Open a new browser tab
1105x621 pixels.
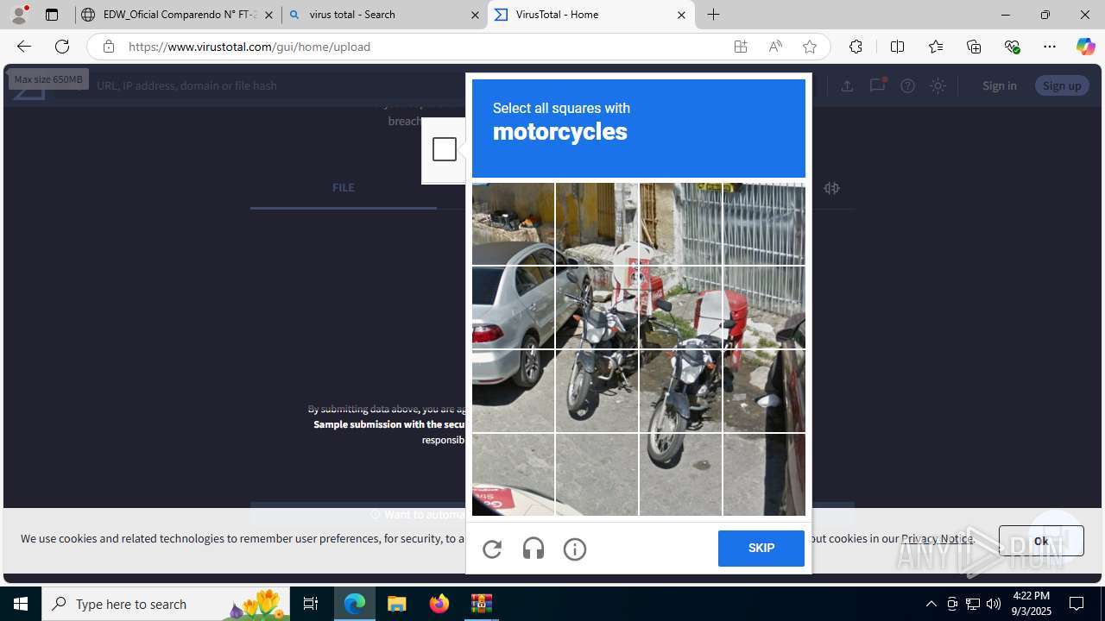coord(714,15)
